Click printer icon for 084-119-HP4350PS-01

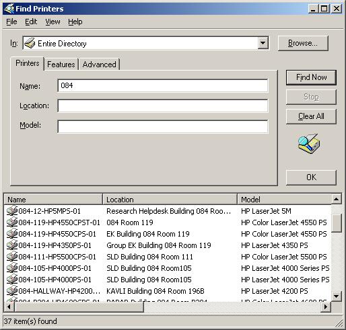12,245
